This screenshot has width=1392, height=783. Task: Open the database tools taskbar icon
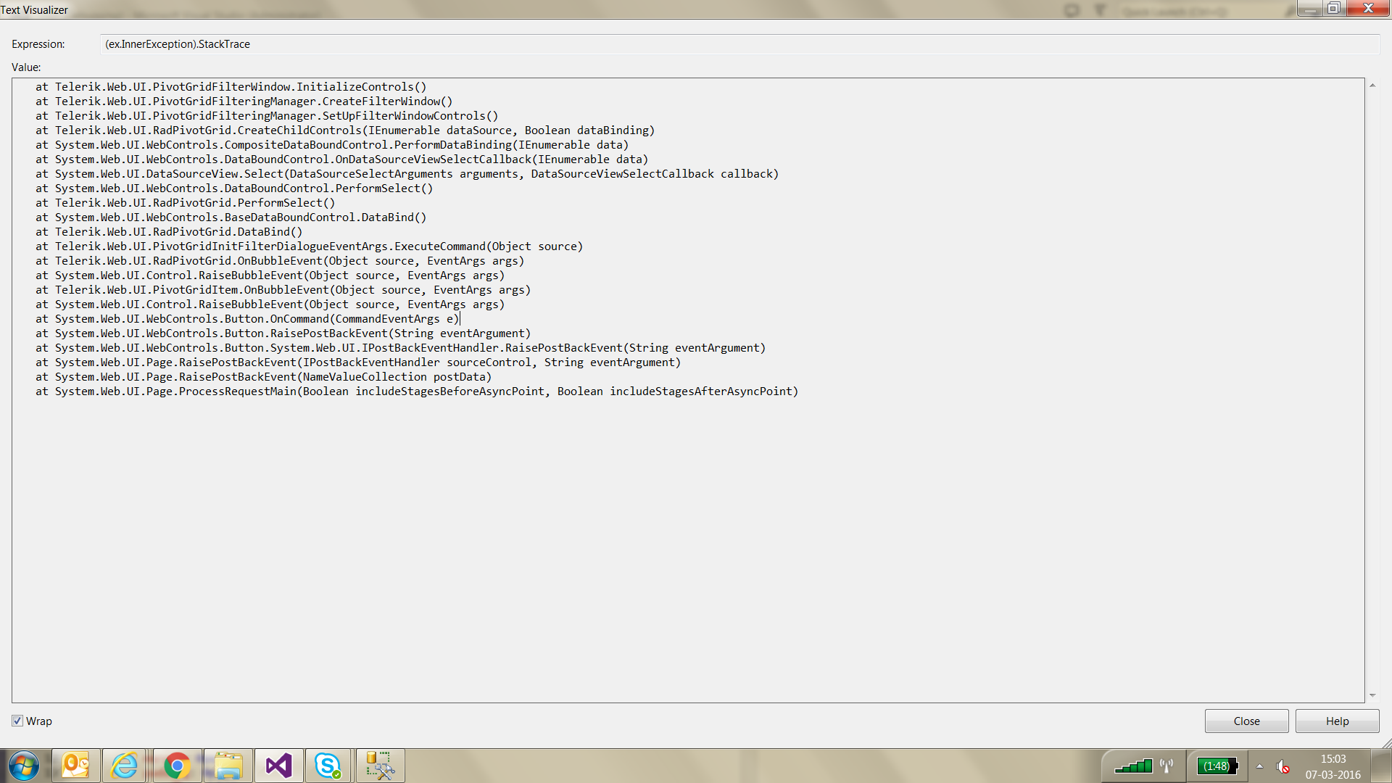(x=380, y=766)
